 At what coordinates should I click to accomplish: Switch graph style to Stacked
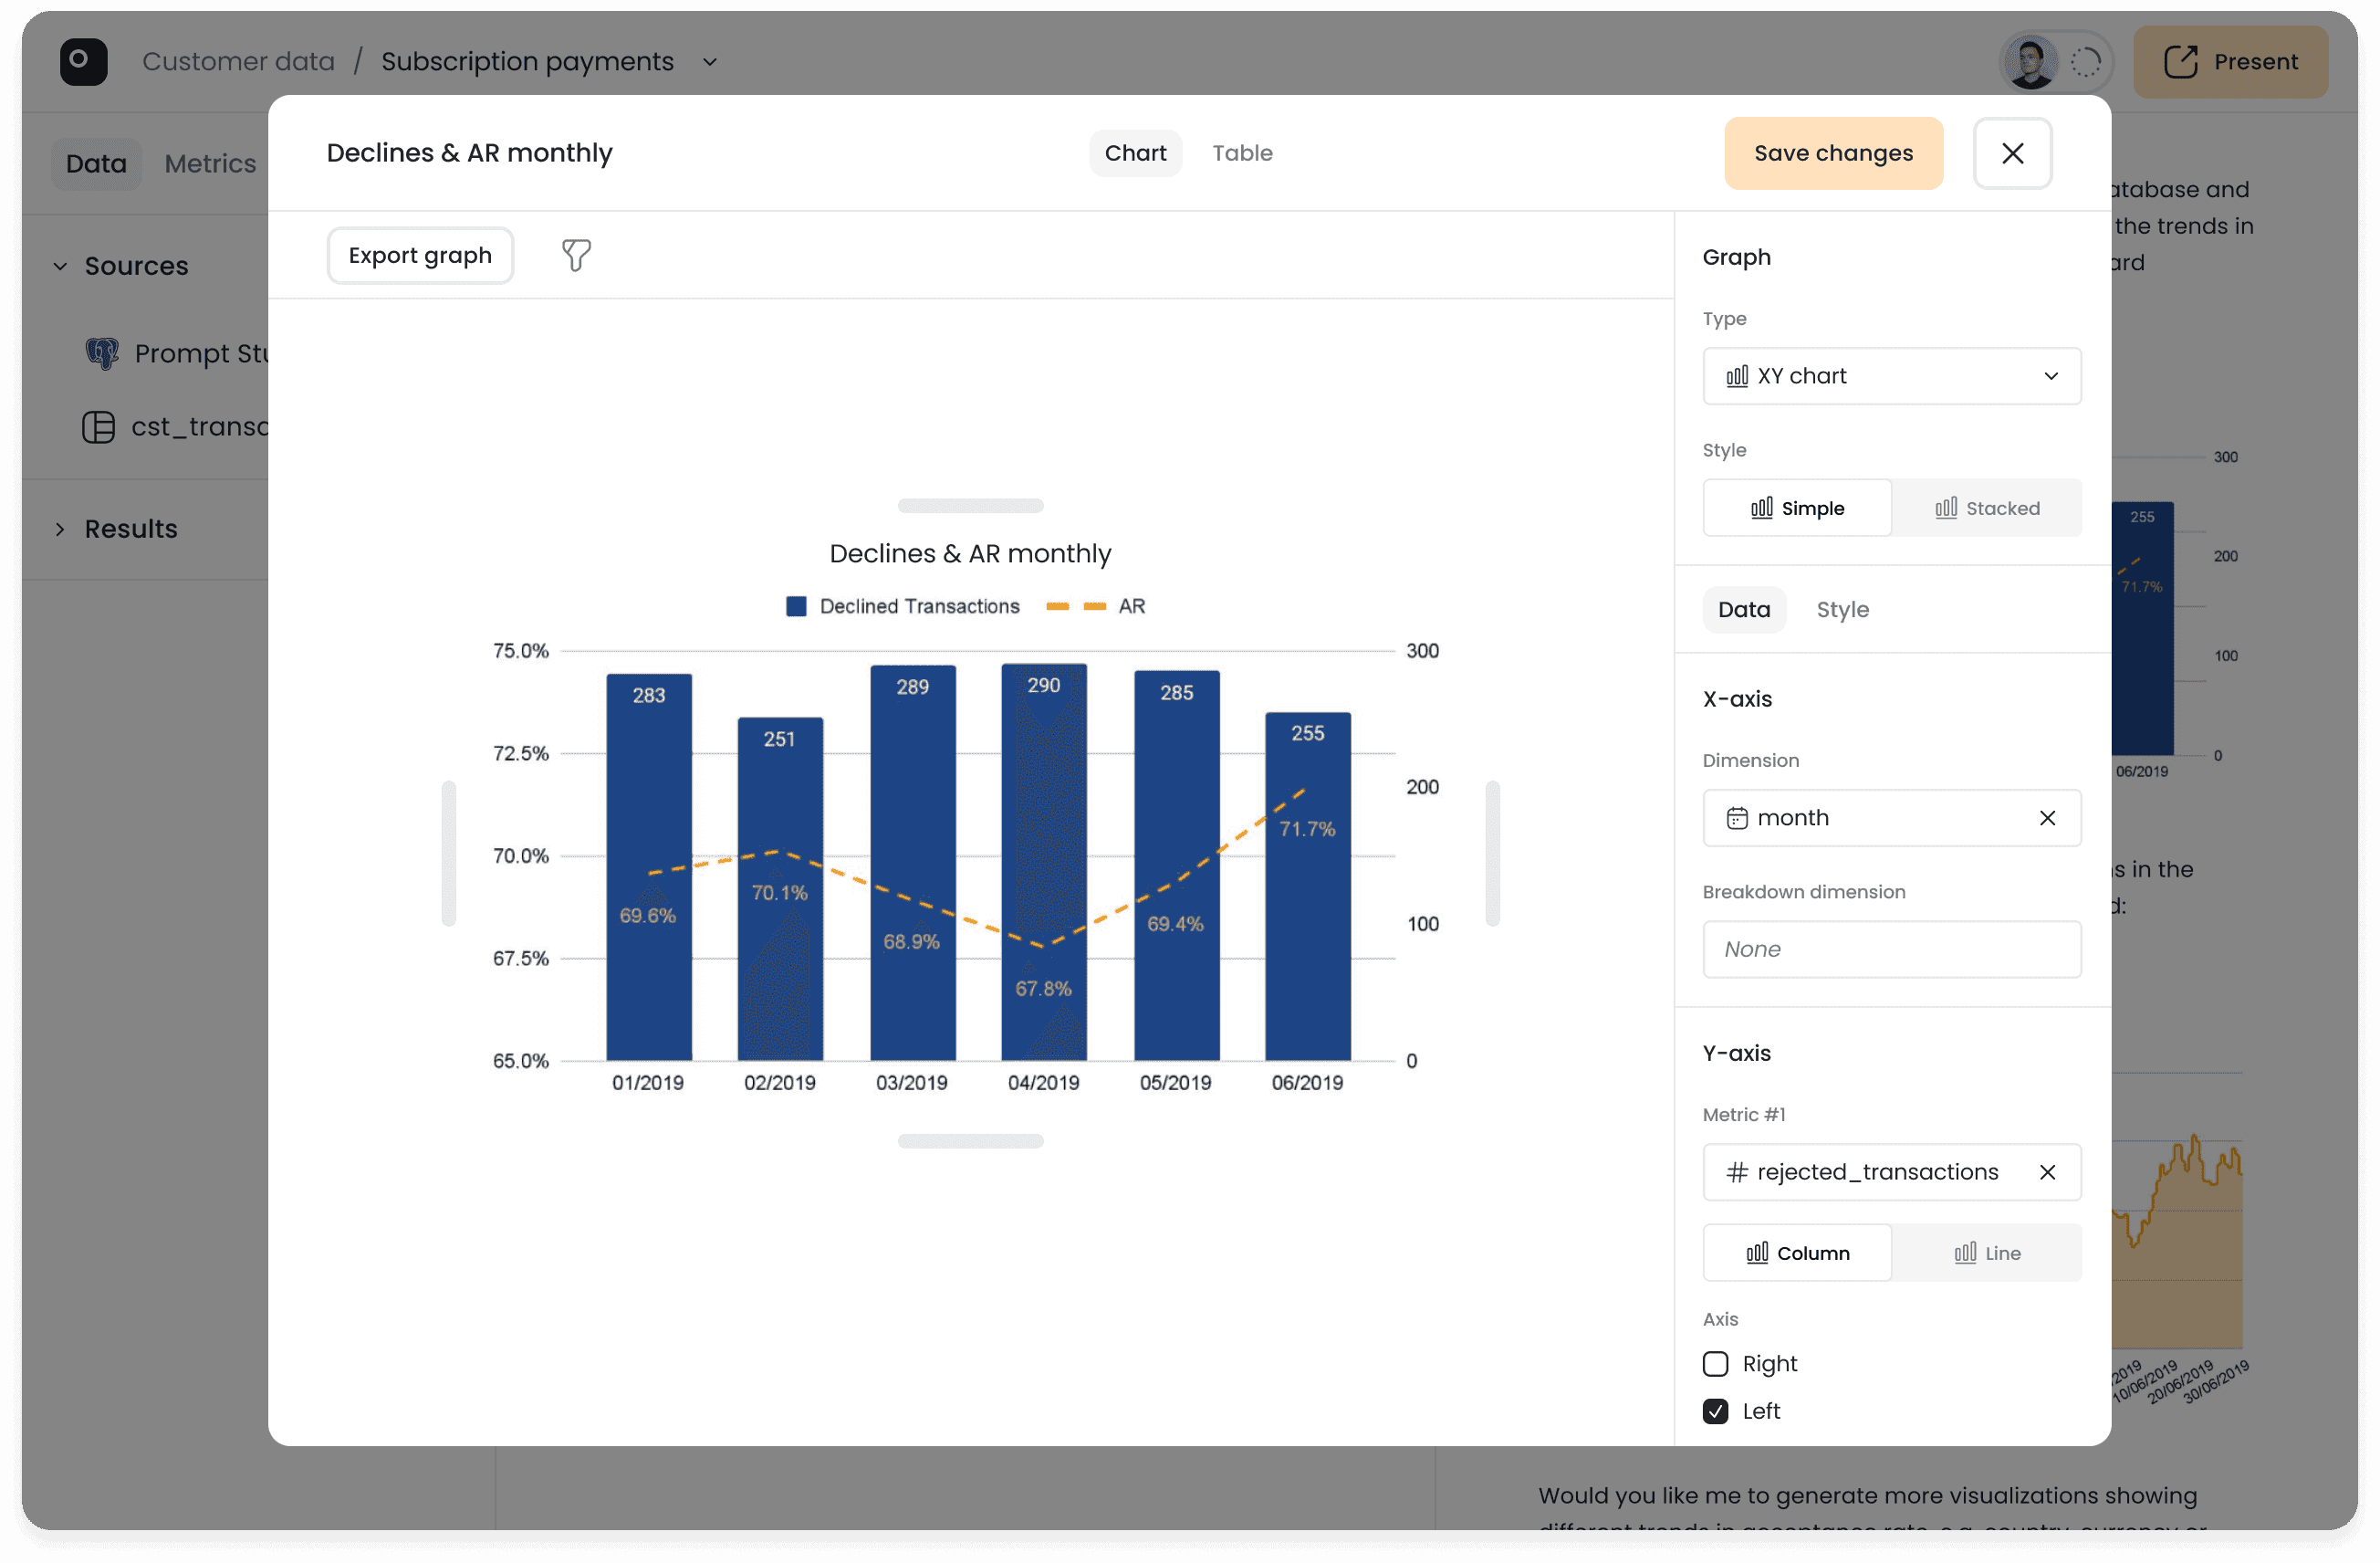click(x=1986, y=509)
